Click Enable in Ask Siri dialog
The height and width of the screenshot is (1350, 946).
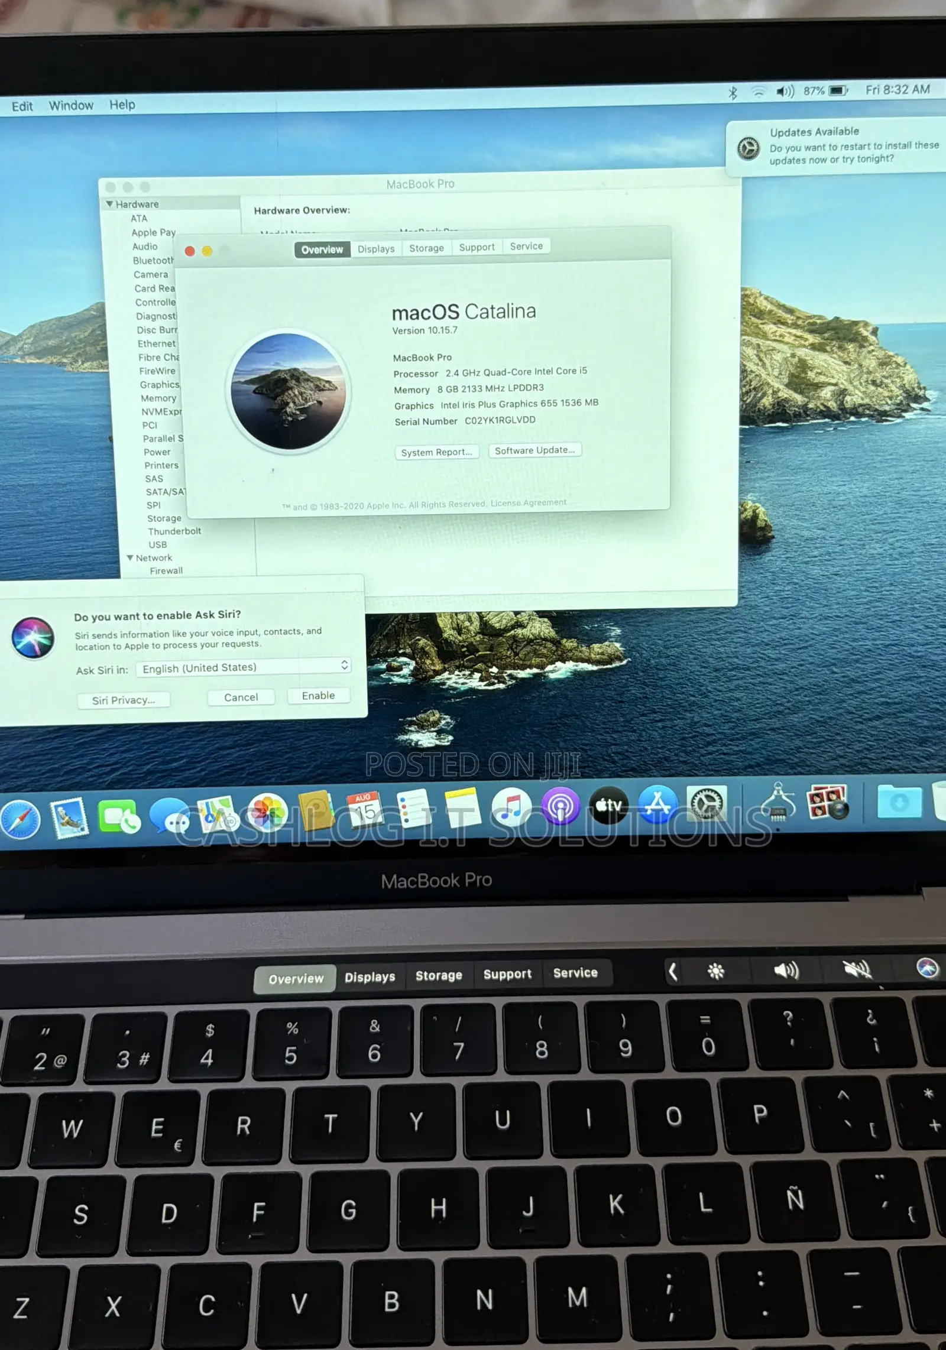click(319, 696)
